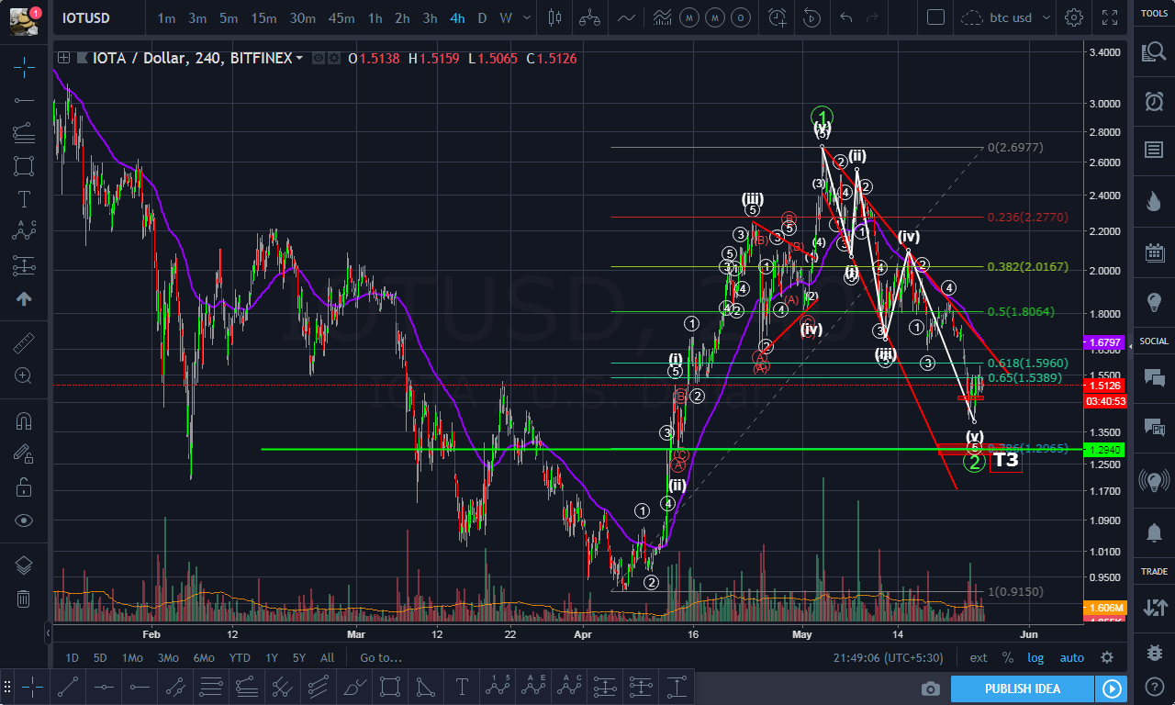Click the PUBLISH IDEA button
The image size is (1175, 705).
point(1023,688)
